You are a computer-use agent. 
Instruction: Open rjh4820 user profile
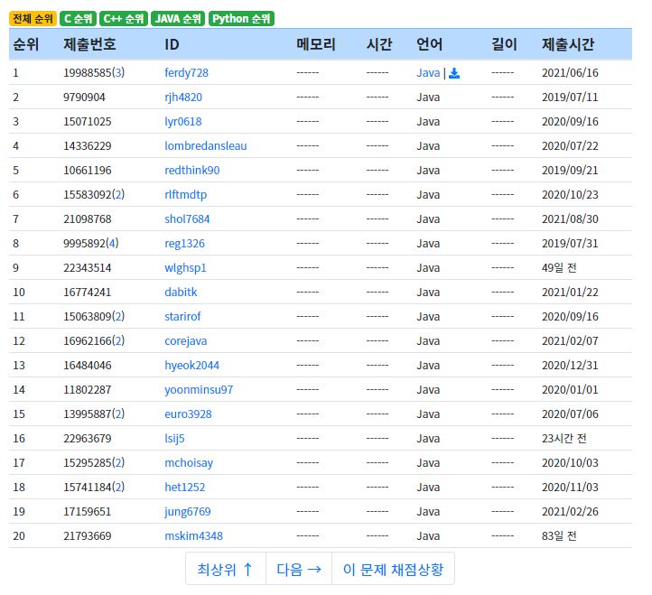point(183,98)
